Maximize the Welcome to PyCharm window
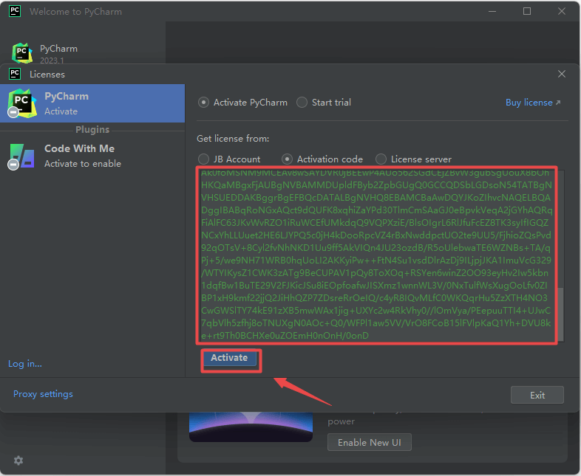This screenshot has height=476, width=581. [527, 12]
